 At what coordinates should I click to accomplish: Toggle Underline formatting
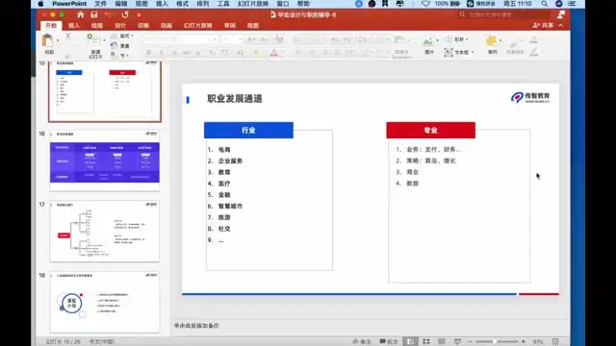[x=174, y=52]
